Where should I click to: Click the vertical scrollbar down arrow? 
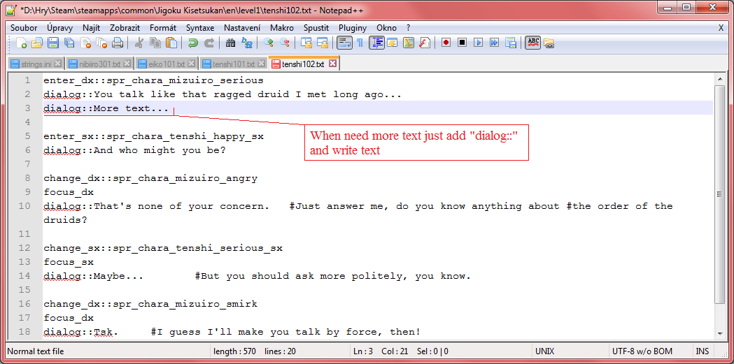[720, 333]
